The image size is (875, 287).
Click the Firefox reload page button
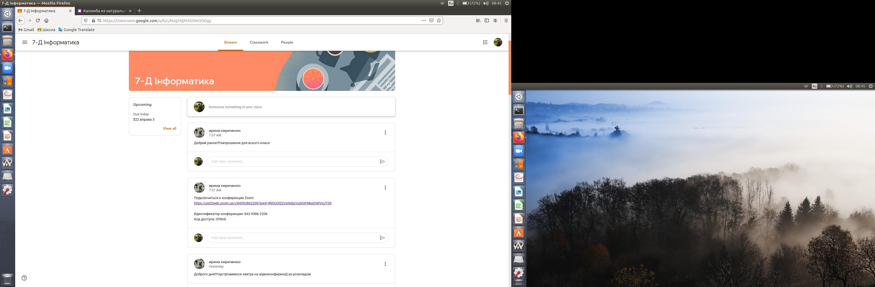coord(38,21)
